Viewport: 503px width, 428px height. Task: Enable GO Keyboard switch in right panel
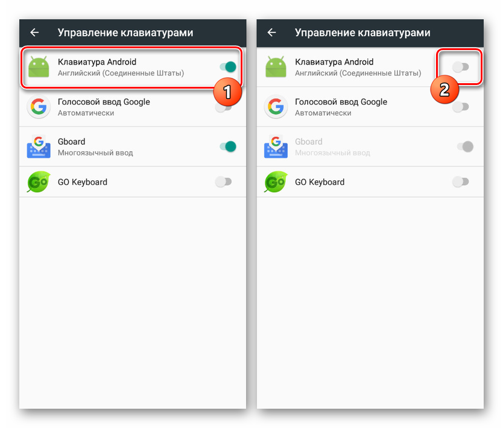461,182
